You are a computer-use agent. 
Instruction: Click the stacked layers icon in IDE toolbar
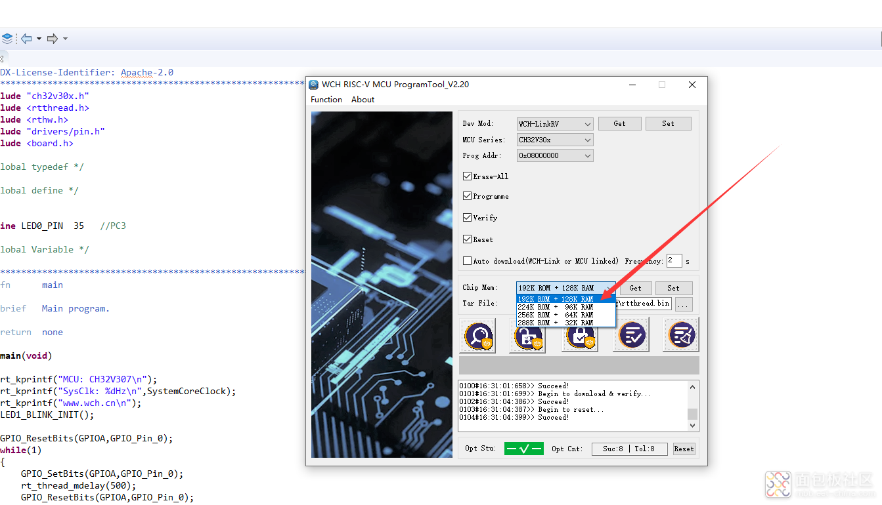tap(7, 39)
